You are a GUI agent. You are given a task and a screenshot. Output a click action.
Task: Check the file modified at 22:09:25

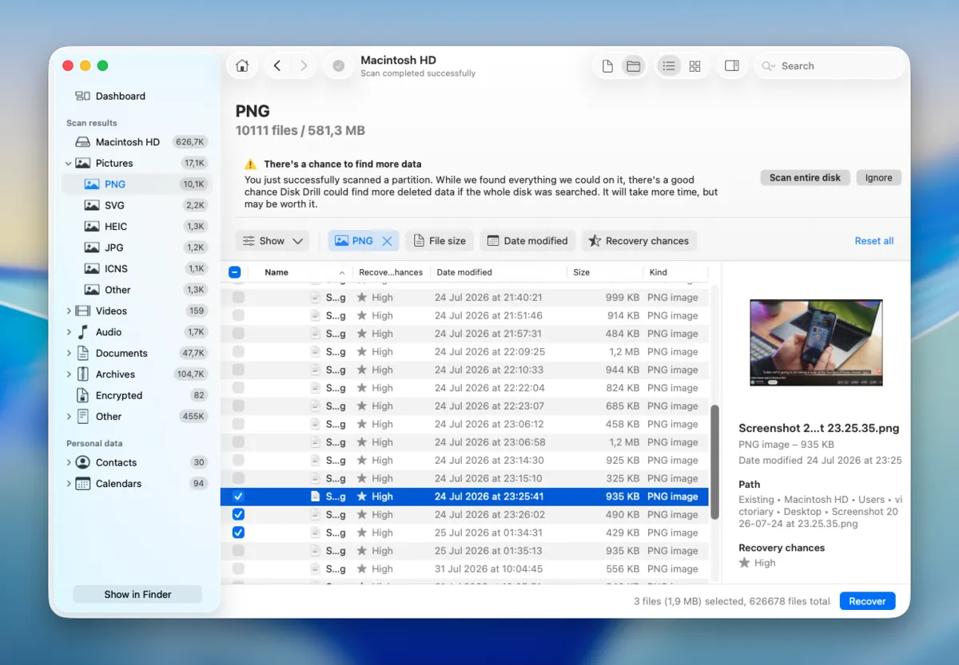(x=238, y=352)
